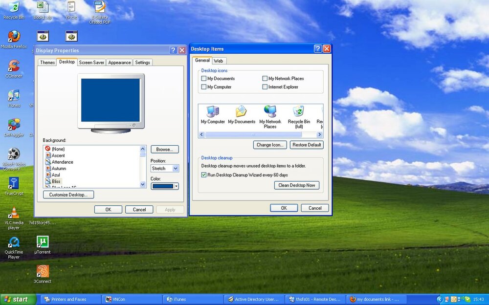This screenshot has width=489, height=305.
Task: Switch to Web tab in Desktop Items
Action: (x=218, y=61)
